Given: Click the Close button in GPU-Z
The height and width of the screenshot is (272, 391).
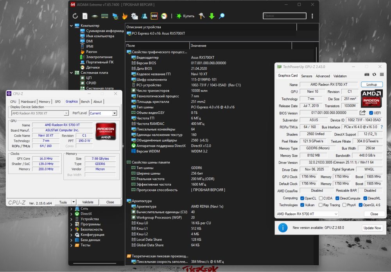Looking at the screenshot, I should click(x=374, y=214).
